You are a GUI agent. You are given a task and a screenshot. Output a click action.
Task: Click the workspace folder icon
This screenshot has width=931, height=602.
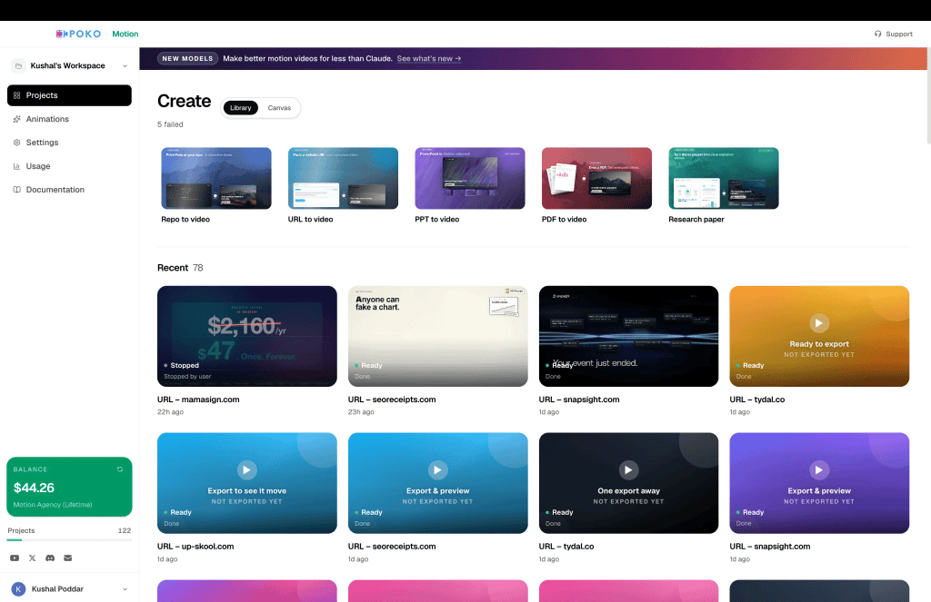pos(18,66)
